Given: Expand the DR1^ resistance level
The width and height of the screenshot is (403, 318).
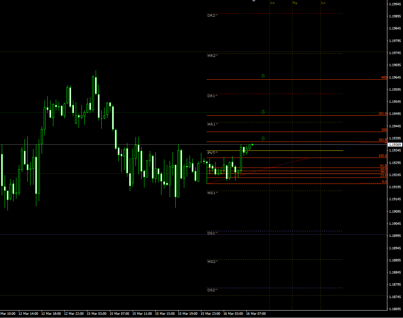Looking at the screenshot, I should coord(212,96).
